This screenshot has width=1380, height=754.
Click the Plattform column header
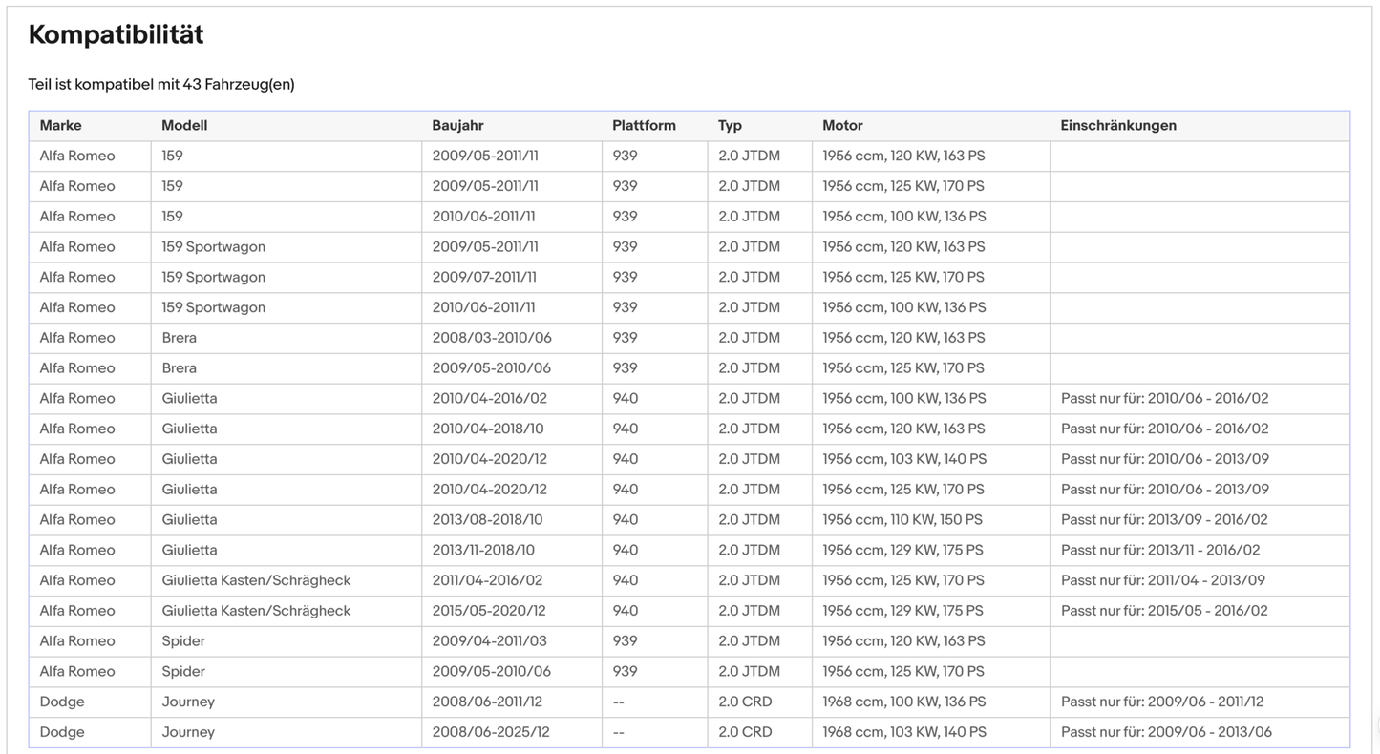[644, 126]
